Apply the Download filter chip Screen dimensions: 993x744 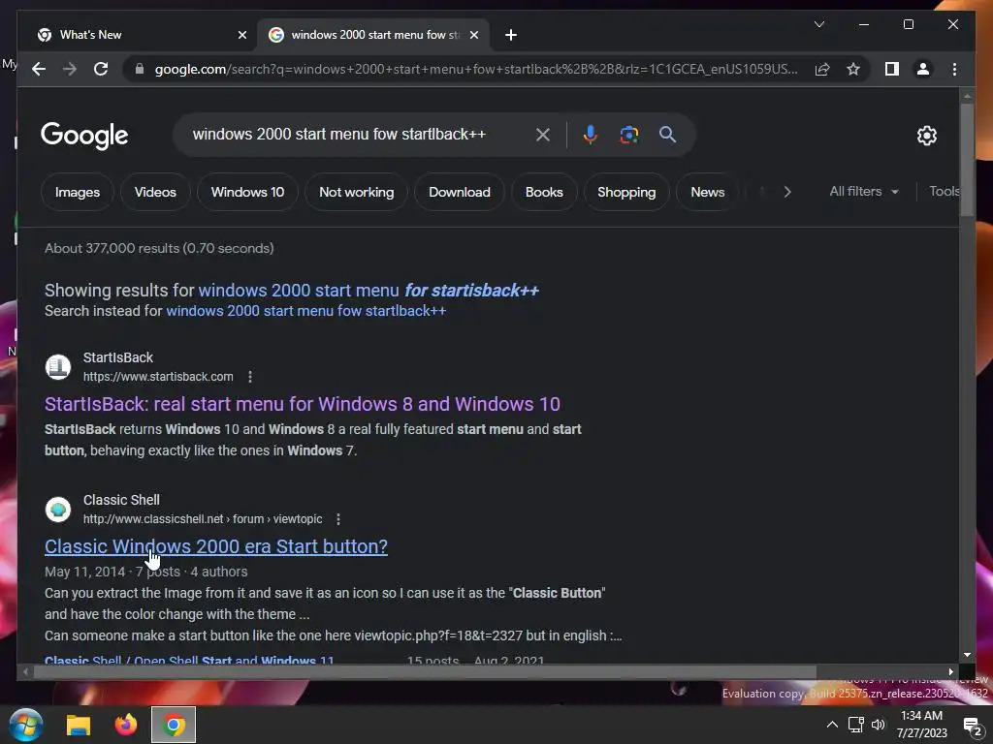point(459,192)
